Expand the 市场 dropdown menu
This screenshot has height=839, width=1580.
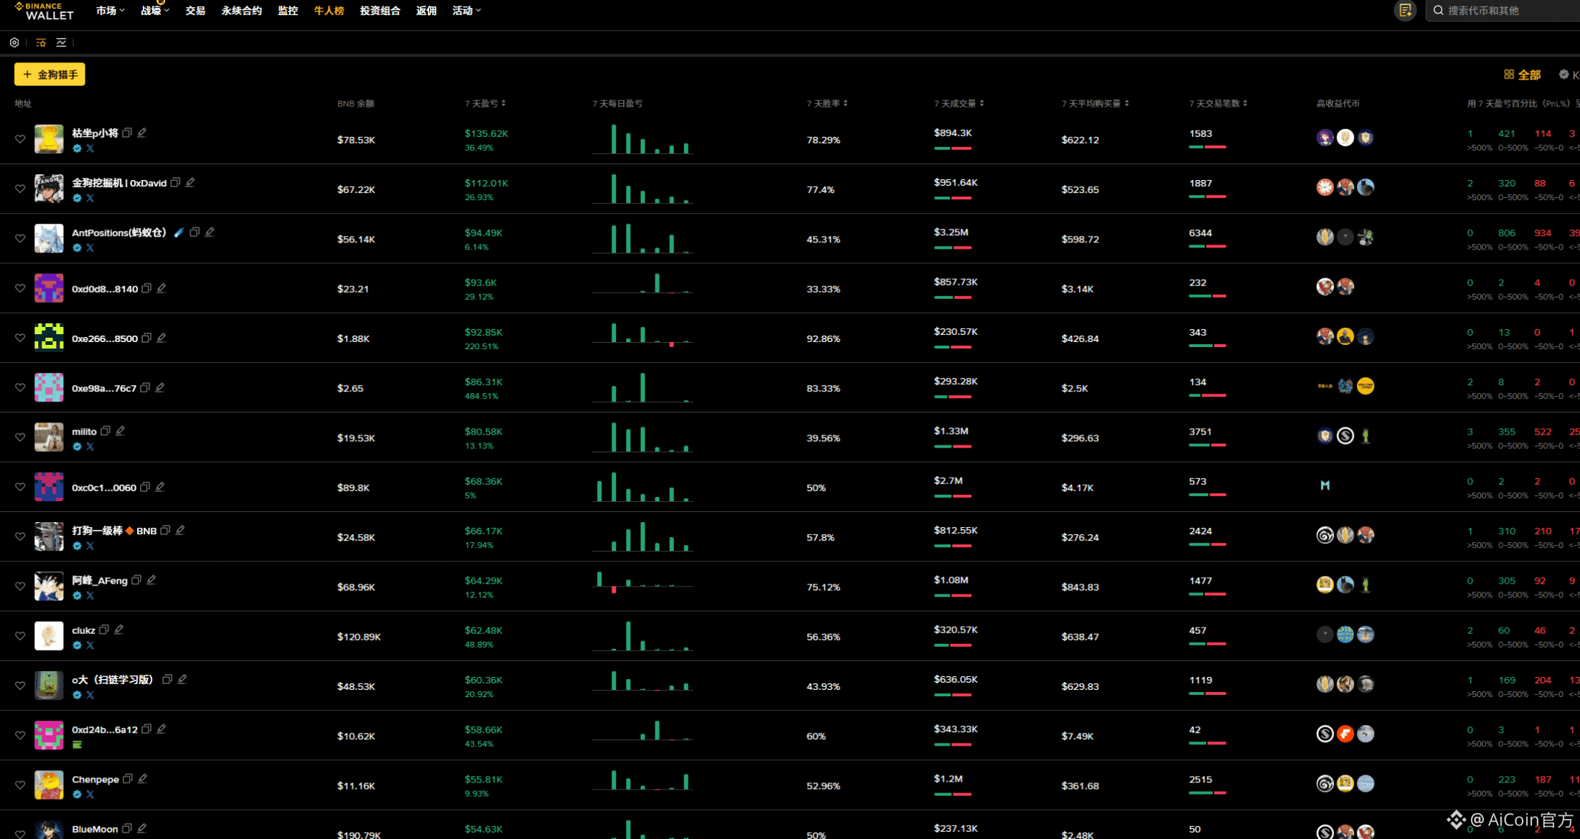(110, 11)
